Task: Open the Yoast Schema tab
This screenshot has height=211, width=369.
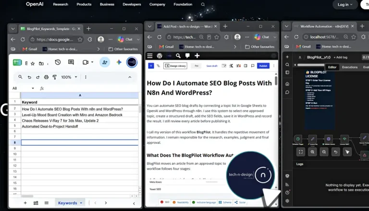Action: [225, 202]
